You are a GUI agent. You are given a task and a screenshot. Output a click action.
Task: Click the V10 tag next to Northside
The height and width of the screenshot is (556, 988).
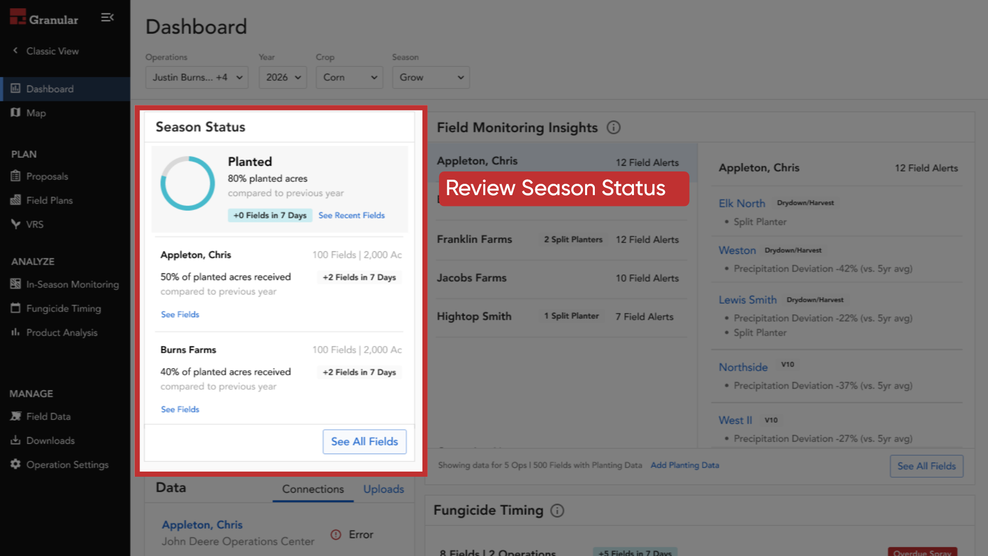787,364
